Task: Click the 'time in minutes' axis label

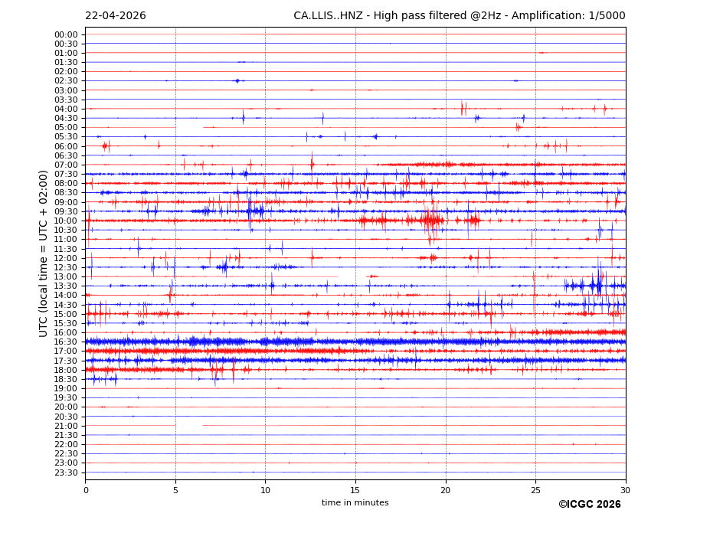Action: tap(355, 503)
